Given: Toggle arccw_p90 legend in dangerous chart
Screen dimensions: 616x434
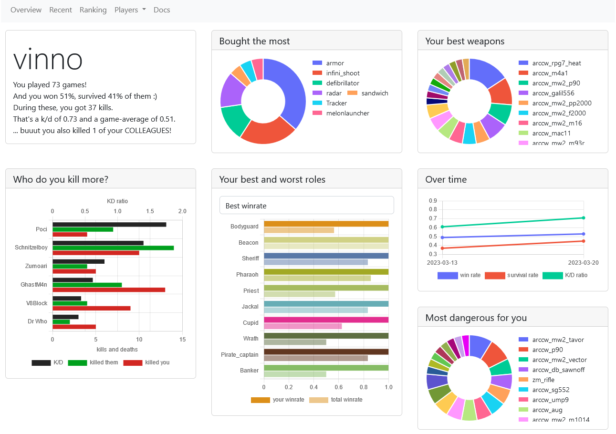Looking at the screenshot, I should tap(541, 350).
